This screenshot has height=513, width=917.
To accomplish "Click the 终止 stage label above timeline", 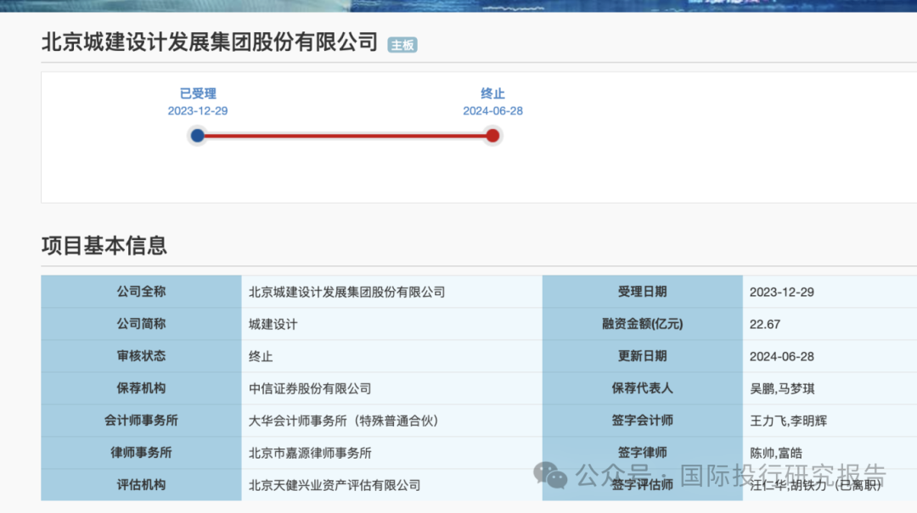I will coord(492,93).
